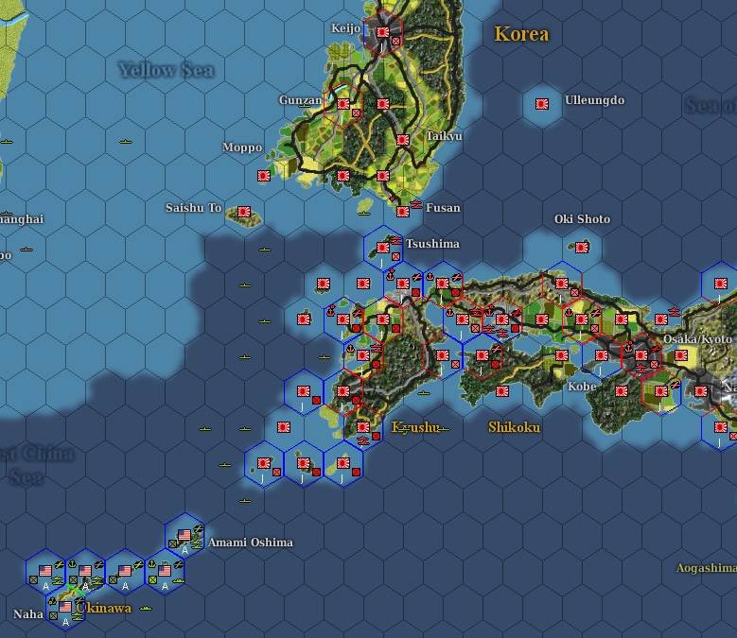The image size is (737, 638).
Task: Click the Moppo city label
Action: pyautogui.click(x=242, y=147)
